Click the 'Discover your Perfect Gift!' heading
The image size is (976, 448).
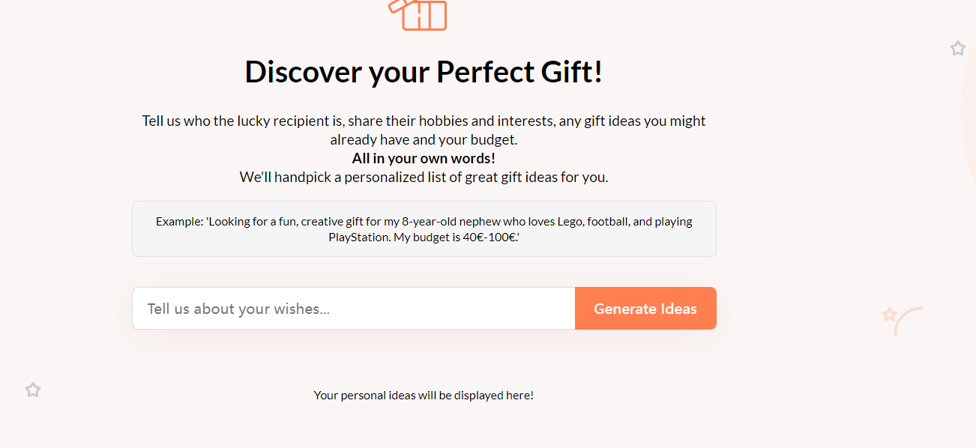424,72
